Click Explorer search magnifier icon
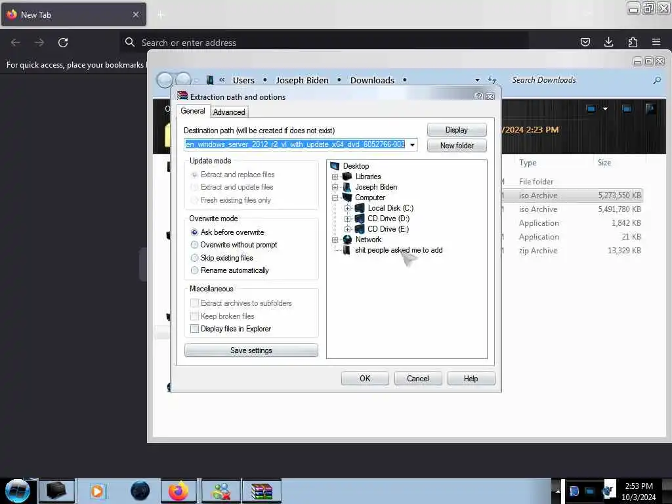 pos(657,80)
